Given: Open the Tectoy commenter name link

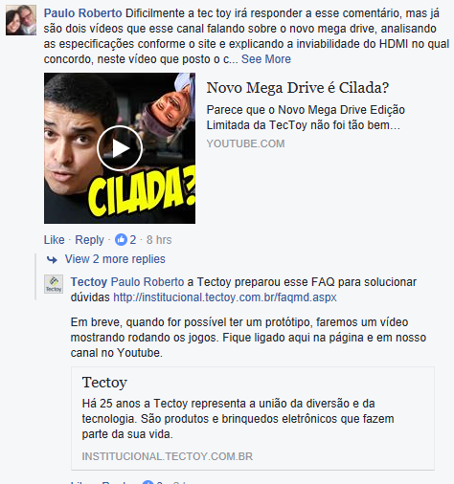Looking at the screenshot, I should tap(89, 282).
